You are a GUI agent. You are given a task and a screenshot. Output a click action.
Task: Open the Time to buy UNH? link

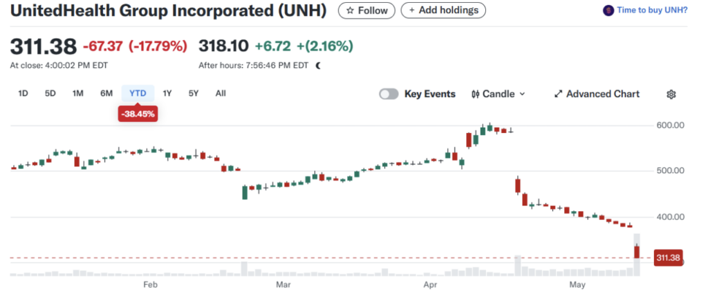tap(652, 11)
